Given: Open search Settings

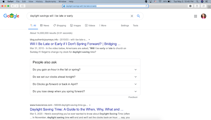Looking at the screenshot, I should tap(125, 26).
